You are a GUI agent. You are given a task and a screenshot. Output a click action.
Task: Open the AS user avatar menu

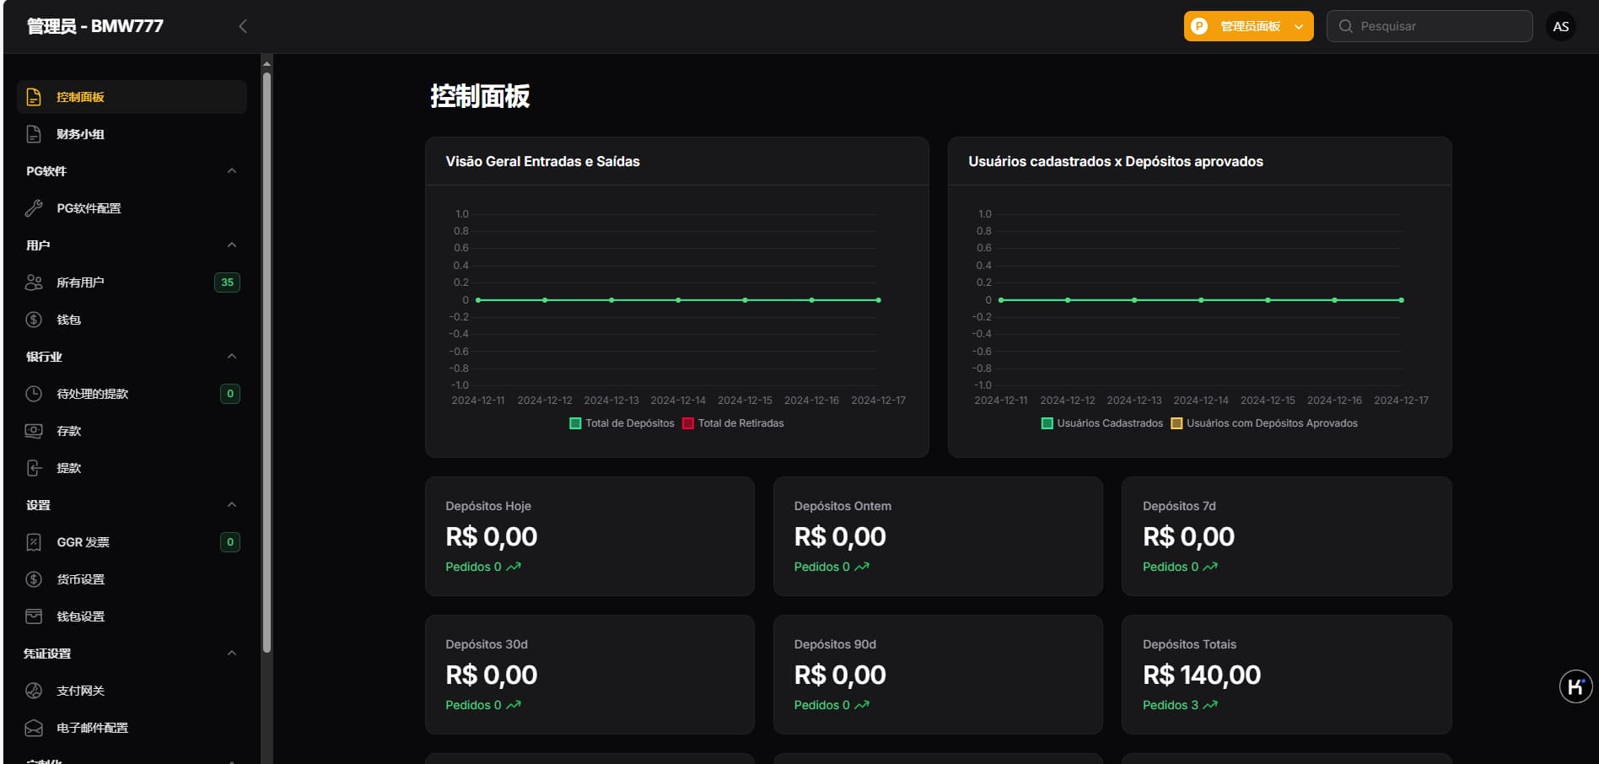tap(1560, 26)
